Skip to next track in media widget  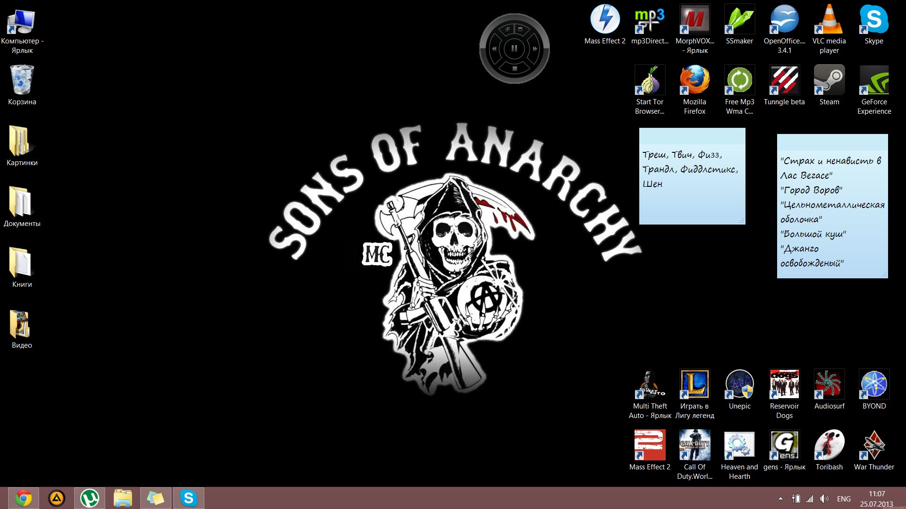(535, 49)
